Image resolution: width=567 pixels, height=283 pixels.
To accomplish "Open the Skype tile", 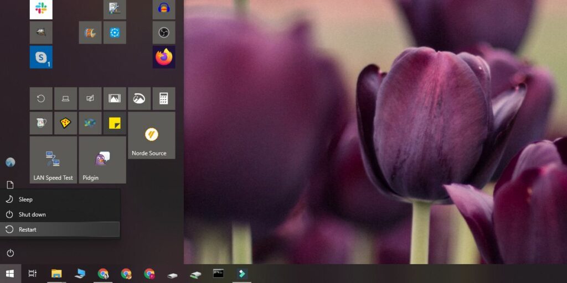I will 41,57.
